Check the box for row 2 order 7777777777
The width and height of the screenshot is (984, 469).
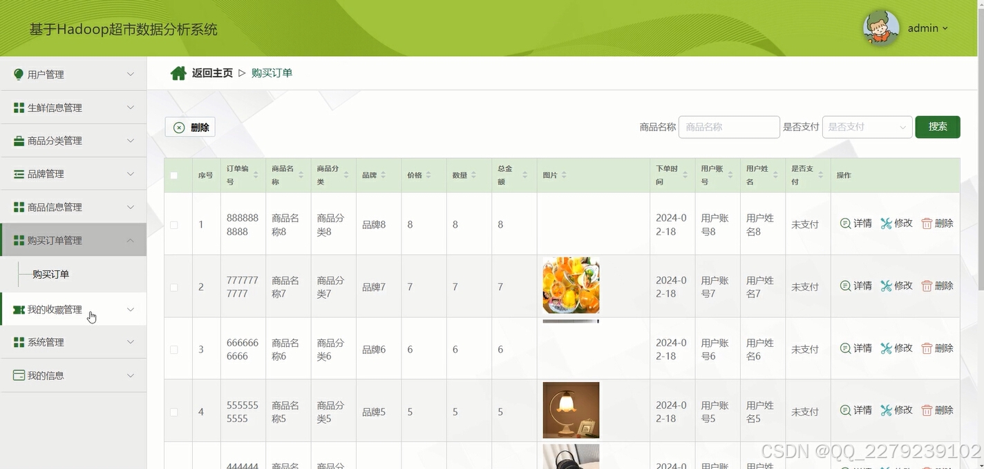[174, 287]
